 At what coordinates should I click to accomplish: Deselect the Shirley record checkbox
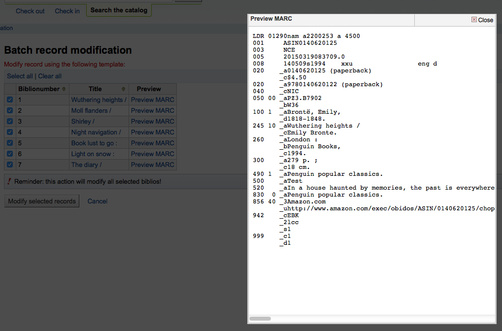10,121
